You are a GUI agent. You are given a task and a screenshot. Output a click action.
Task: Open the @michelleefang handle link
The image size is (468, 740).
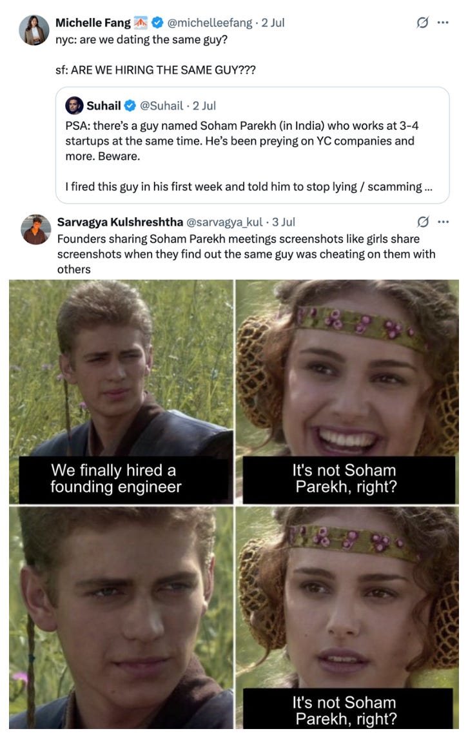210,23
